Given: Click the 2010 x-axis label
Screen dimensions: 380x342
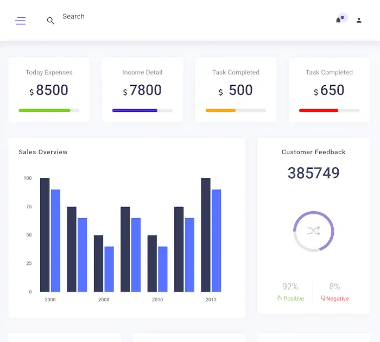Looking at the screenshot, I should [157, 300].
